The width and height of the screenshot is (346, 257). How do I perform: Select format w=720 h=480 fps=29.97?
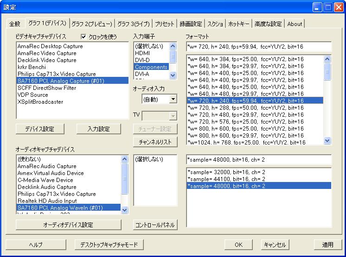pos(255,115)
